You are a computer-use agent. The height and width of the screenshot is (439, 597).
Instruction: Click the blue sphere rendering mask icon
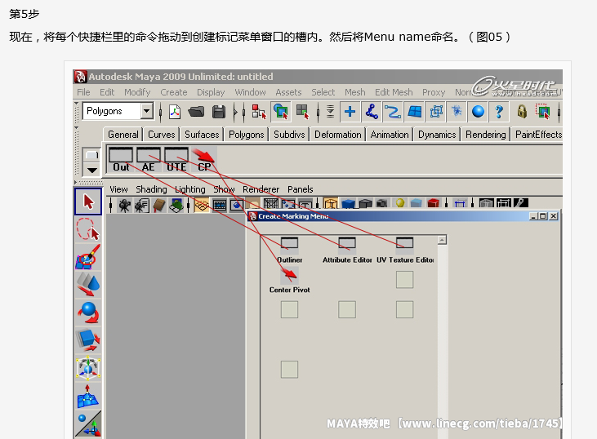tap(478, 112)
